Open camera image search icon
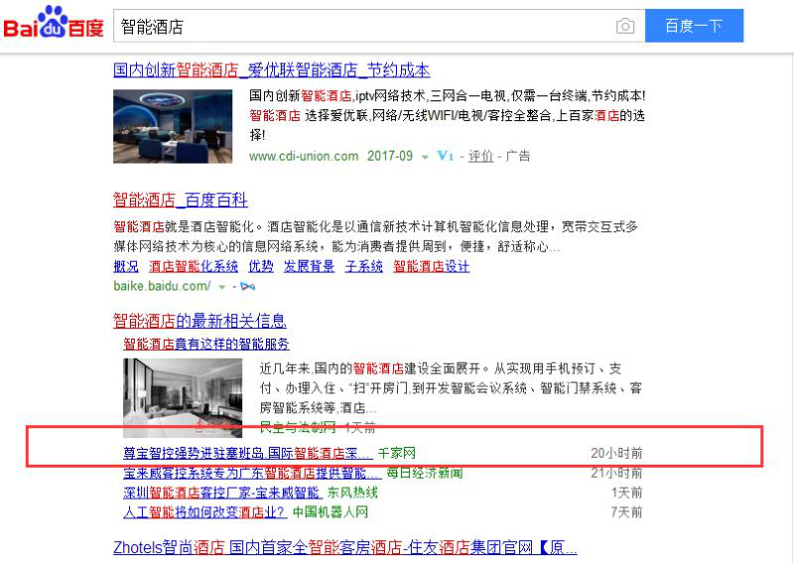The height and width of the screenshot is (563, 794). tap(625, 26)
